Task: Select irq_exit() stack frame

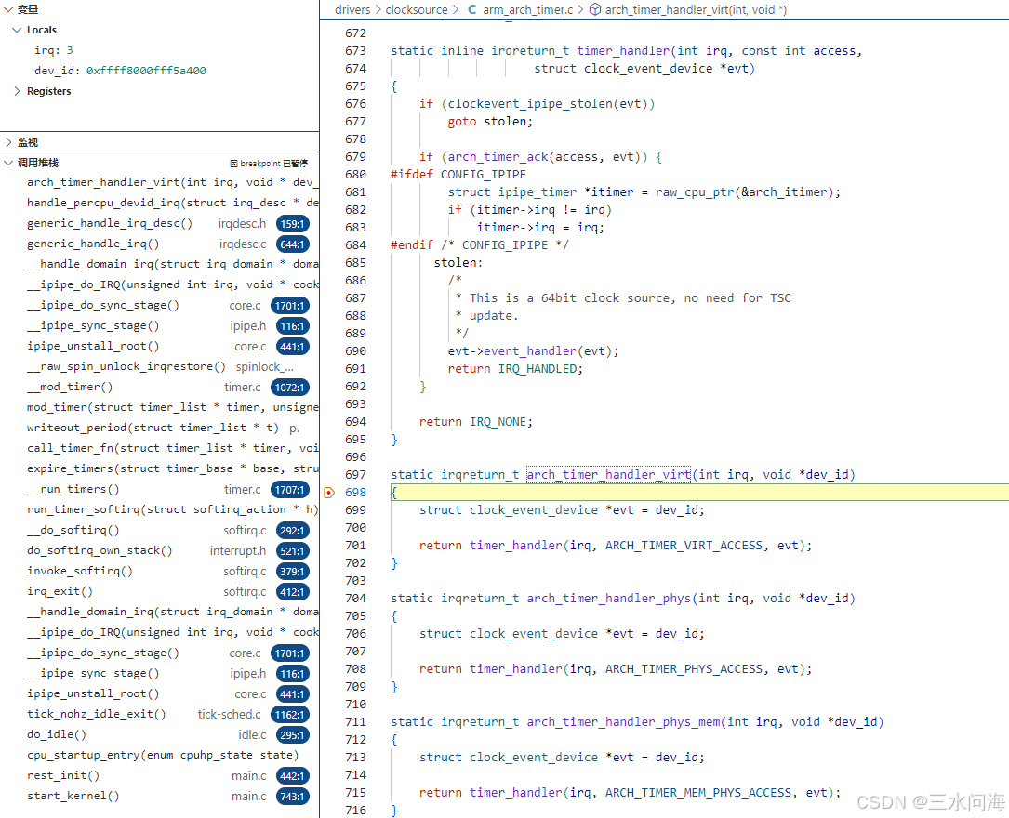Action: (x=160, y=591)
